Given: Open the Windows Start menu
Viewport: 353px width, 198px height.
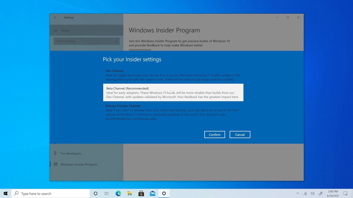Looking at the screenshot, I should (x=6, y=194).
